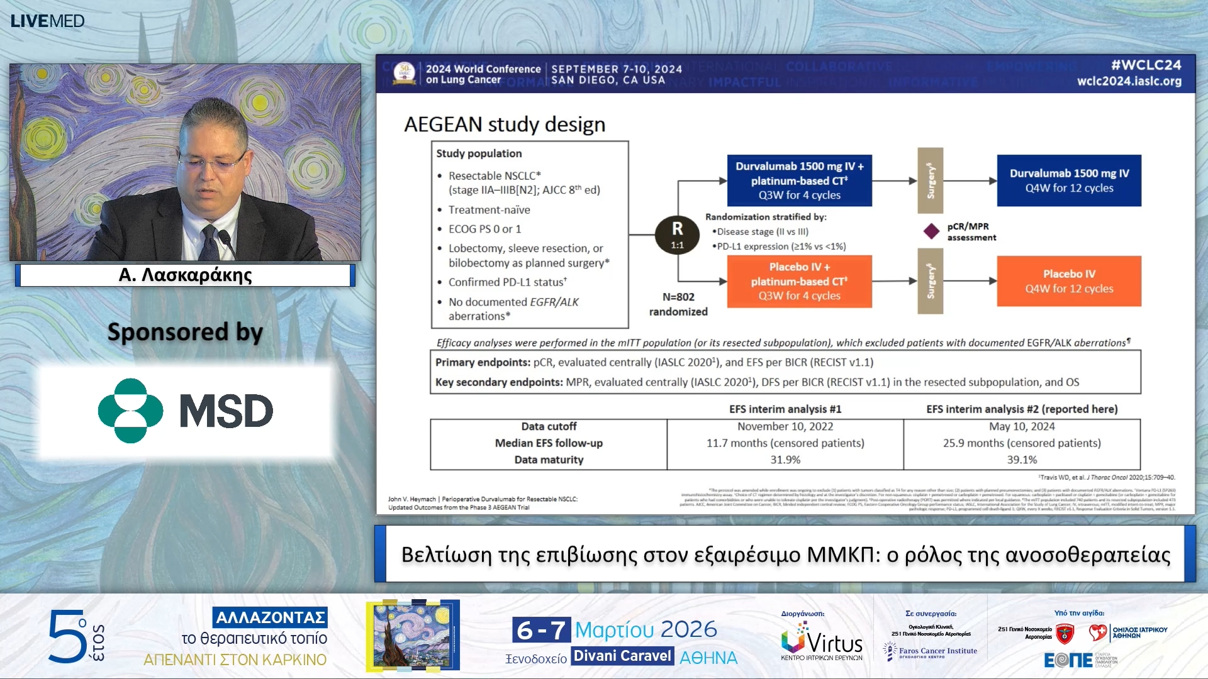Screen dimensions: 1208x679
Task: Click the Starry Night painting thumbnail
Action: (x=413, y=635)
